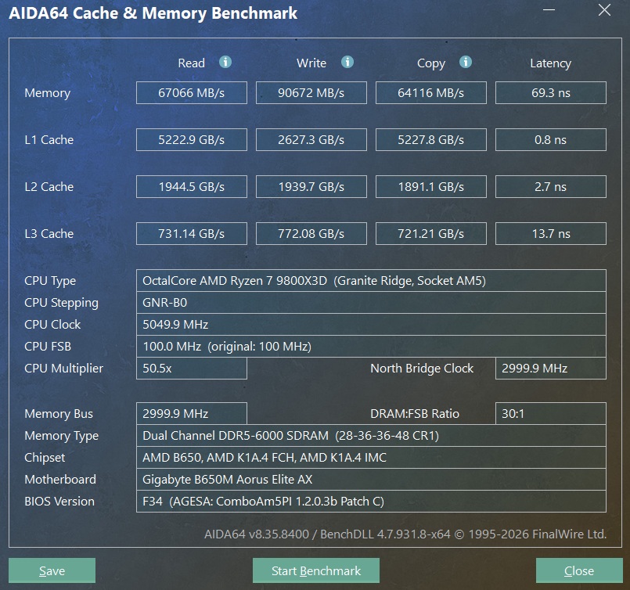Select L1 Cache latency 0.8 ns
Screen dimensions: 630x590
click(x=550, y=140)
